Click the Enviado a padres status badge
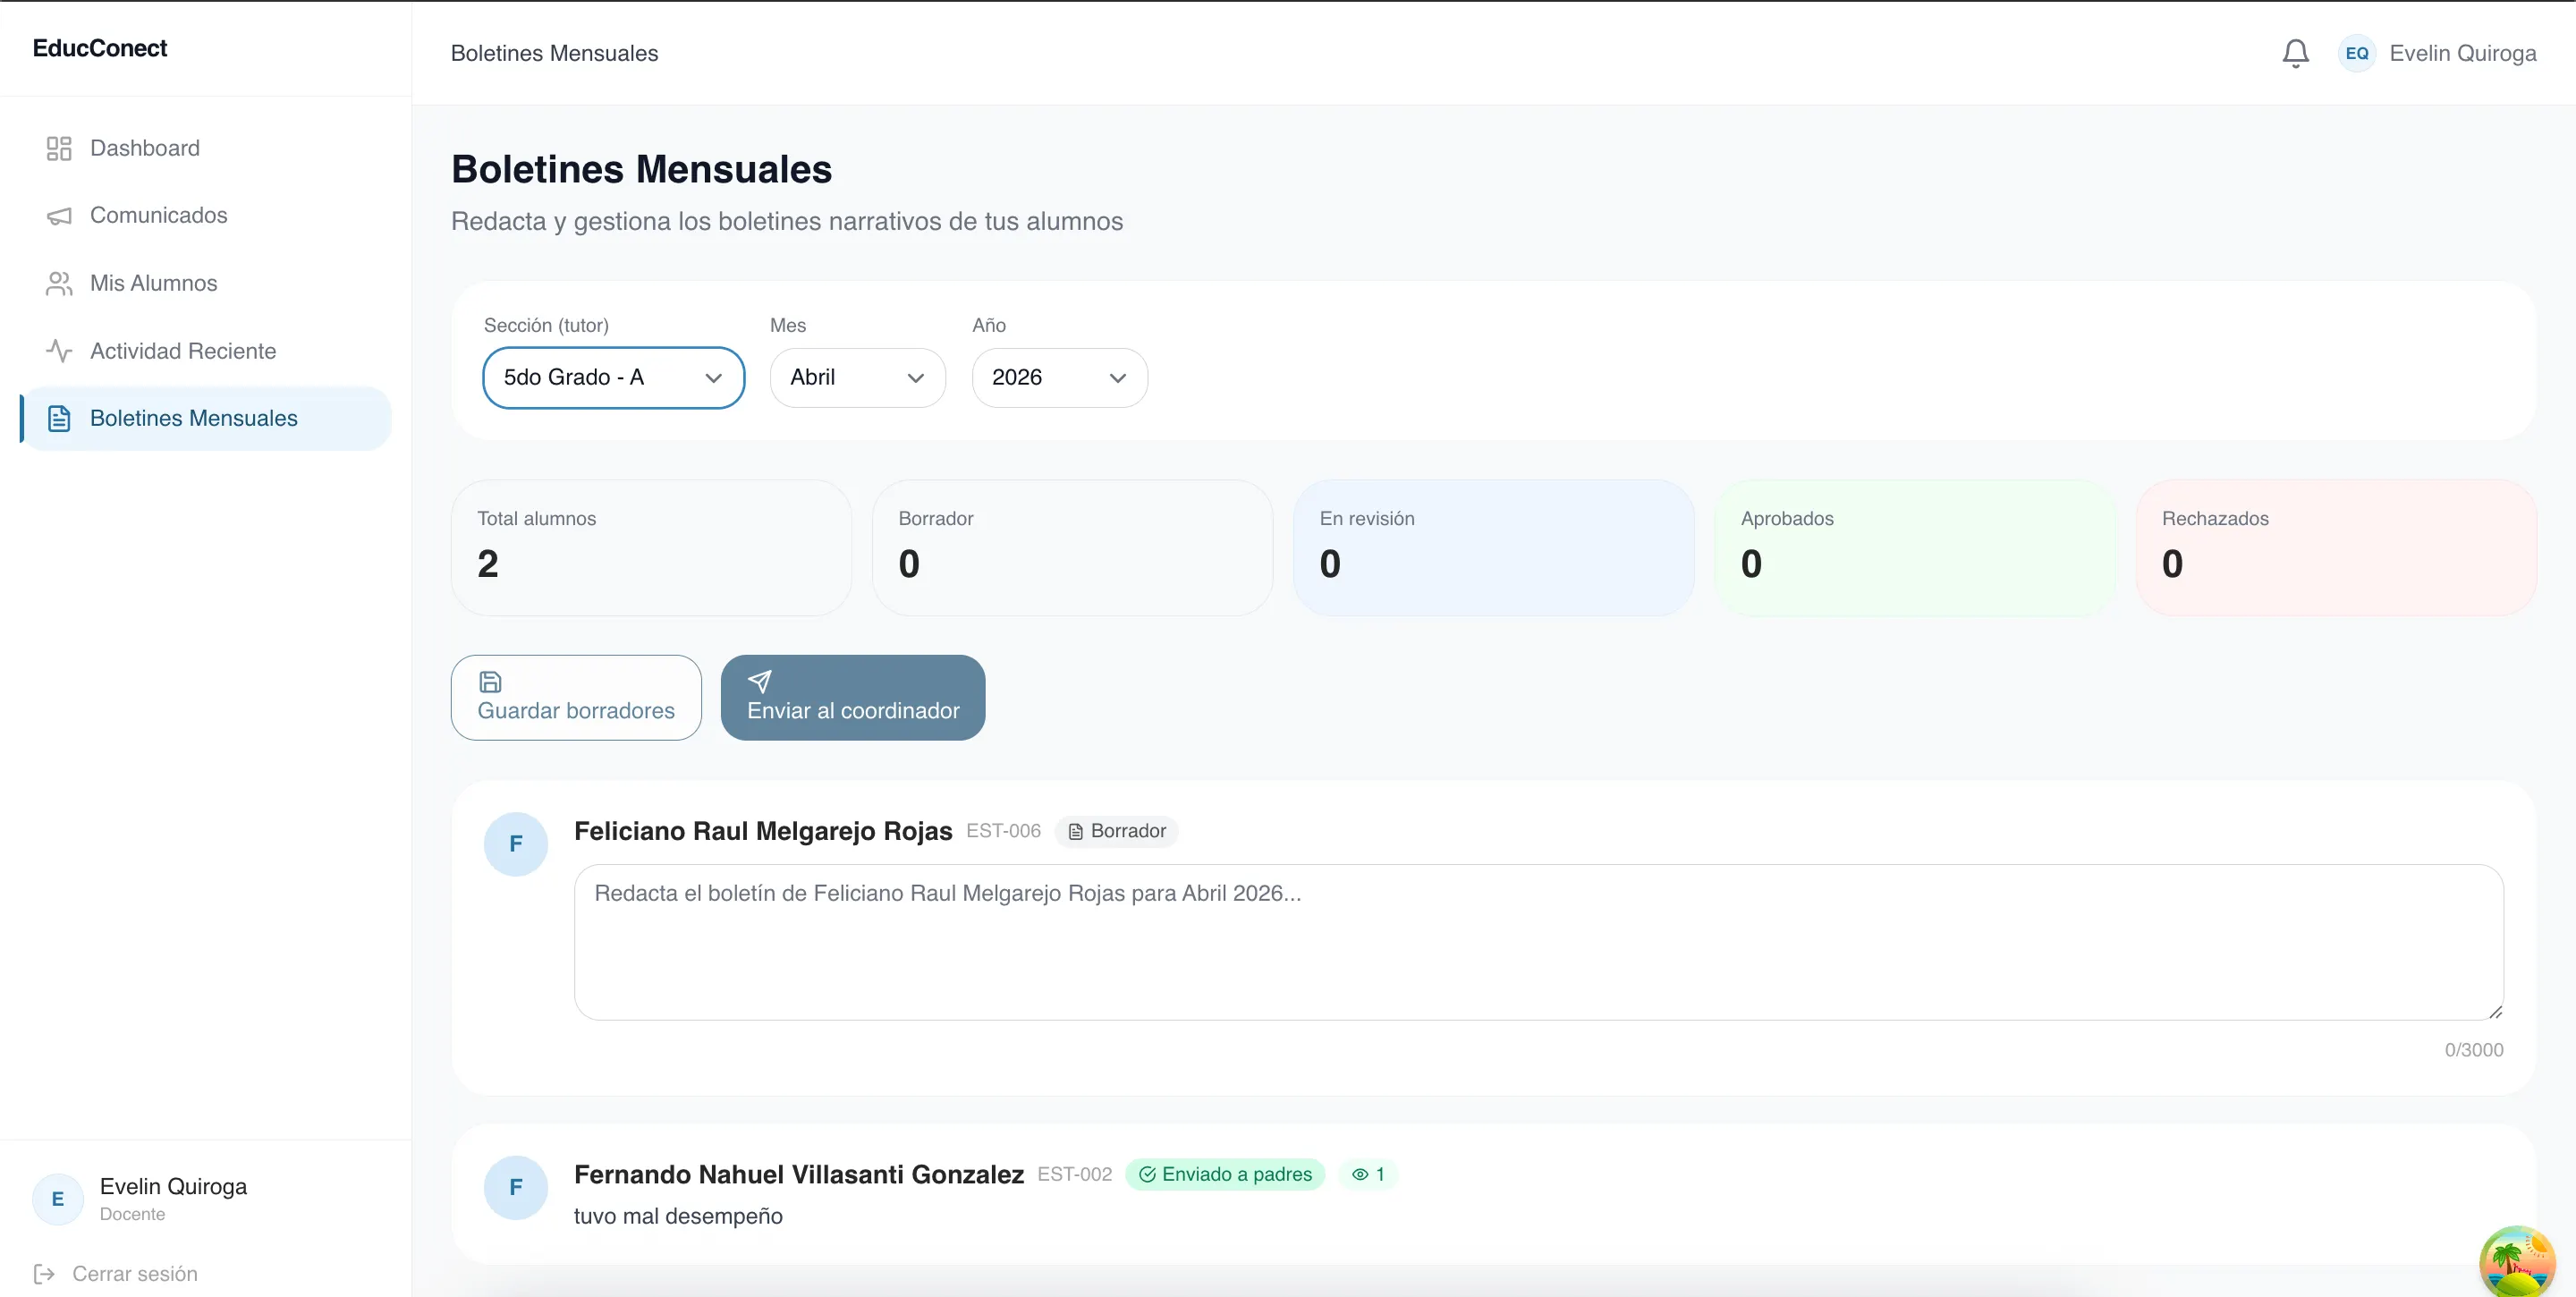The width and height of the screenshot is (2576, 1297). tap(1225, 1174)
